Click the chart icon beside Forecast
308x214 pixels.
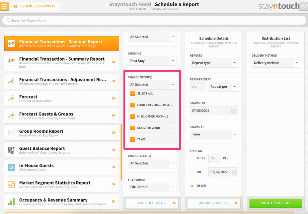click(11, 98)
